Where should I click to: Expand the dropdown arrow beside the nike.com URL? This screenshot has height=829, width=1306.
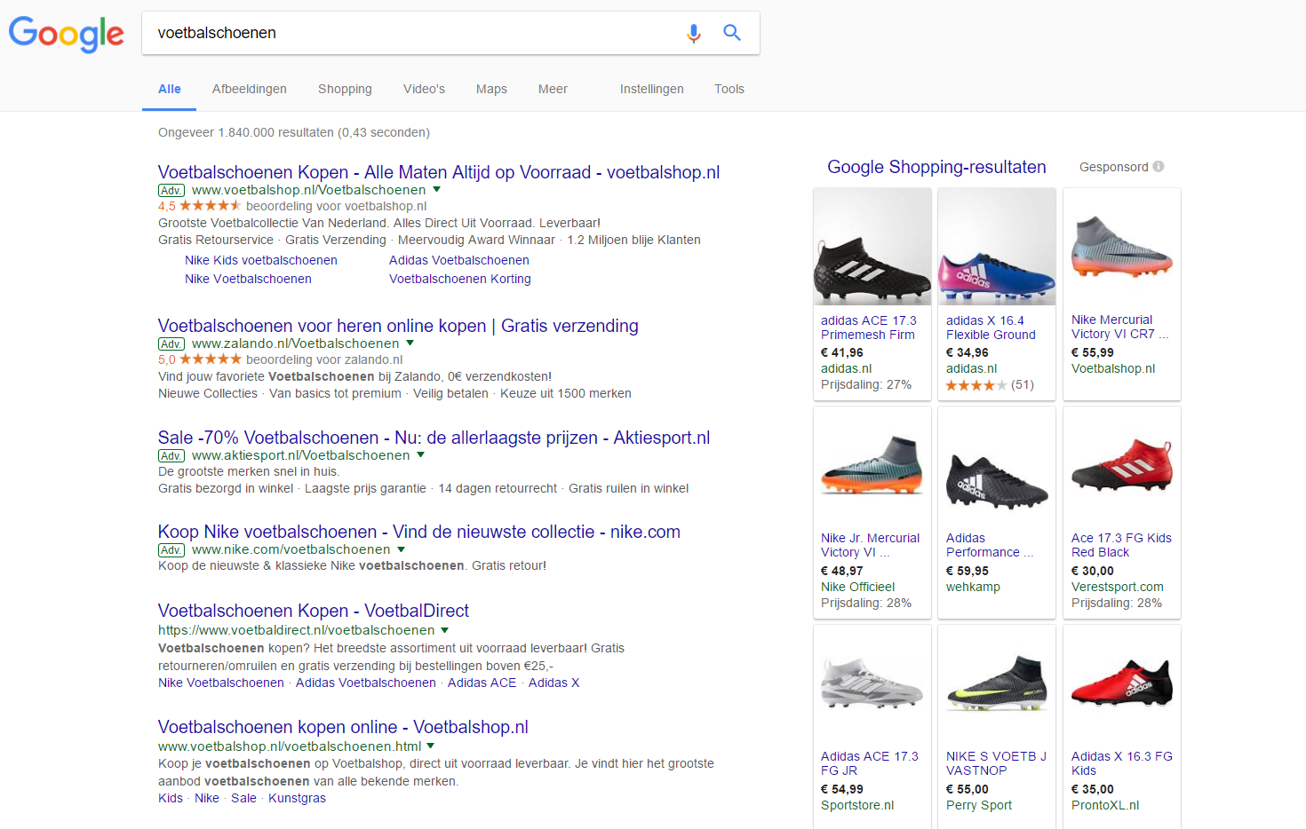click(402, 549)
